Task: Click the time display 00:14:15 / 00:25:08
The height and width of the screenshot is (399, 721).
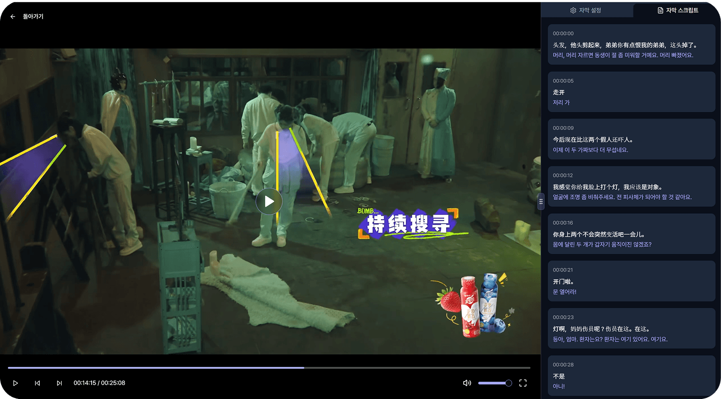Action: click(100, 383)
